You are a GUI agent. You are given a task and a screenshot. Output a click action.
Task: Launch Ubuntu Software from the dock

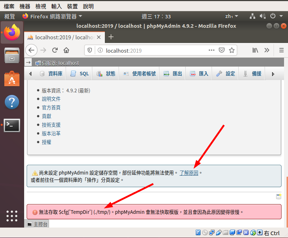pyautogui.click(x=12, y=79)
